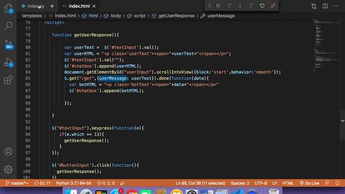The image size is (345, 194).
Task: Open More Actions ellipsis menu
Action: 336,6
